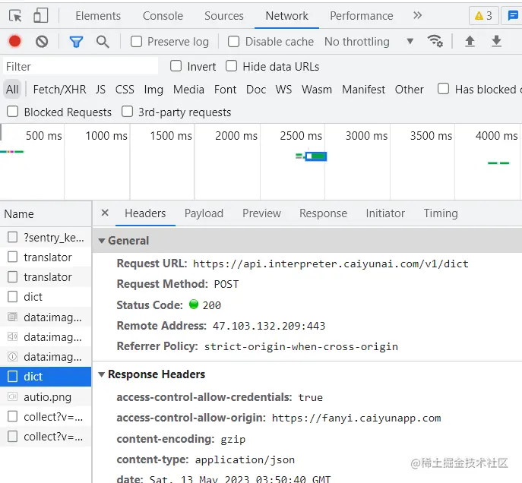Check the Has blocked cookies checkbox

coord(444,89)
